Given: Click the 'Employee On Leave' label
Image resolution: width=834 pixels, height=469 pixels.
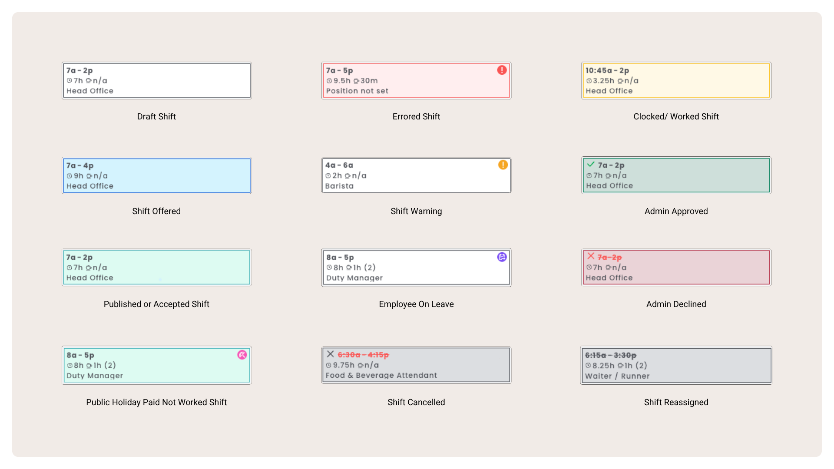Looking at the screenshot, I should (x=416, y=304).
